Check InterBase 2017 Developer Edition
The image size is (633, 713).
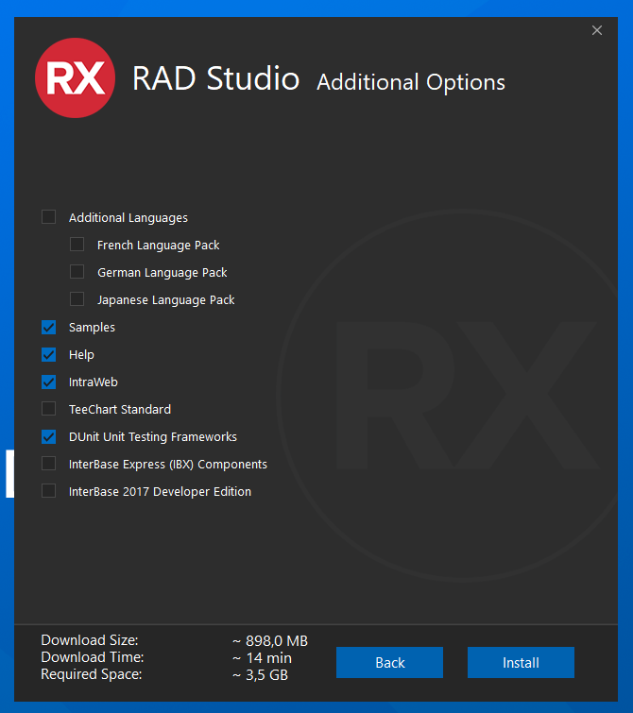49,491
